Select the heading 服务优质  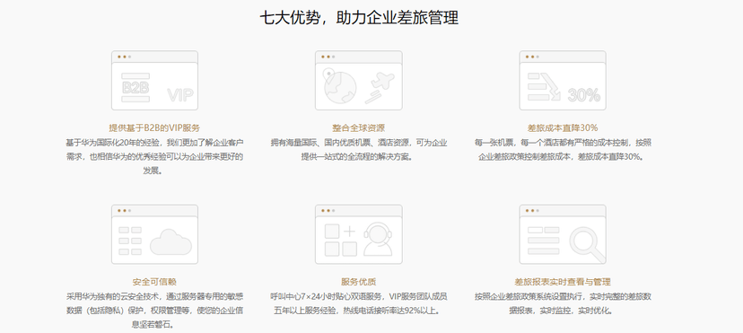(359, 282)
